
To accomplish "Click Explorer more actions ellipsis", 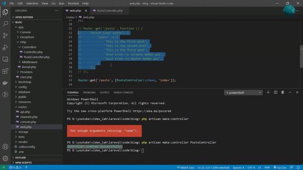I will coord(57,10).
